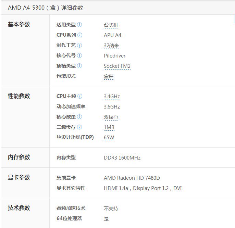Follow the 32纳米 link
The height and width of the screenshot is (228, 235).
coord(111,46)
